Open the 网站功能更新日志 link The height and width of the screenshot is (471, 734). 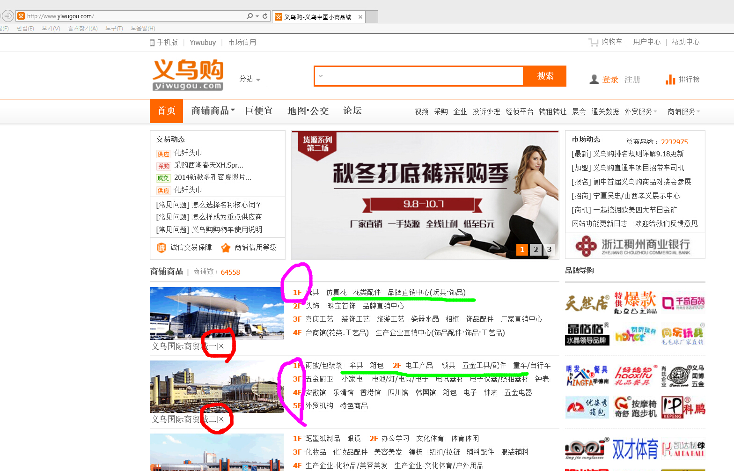(600, 223)
